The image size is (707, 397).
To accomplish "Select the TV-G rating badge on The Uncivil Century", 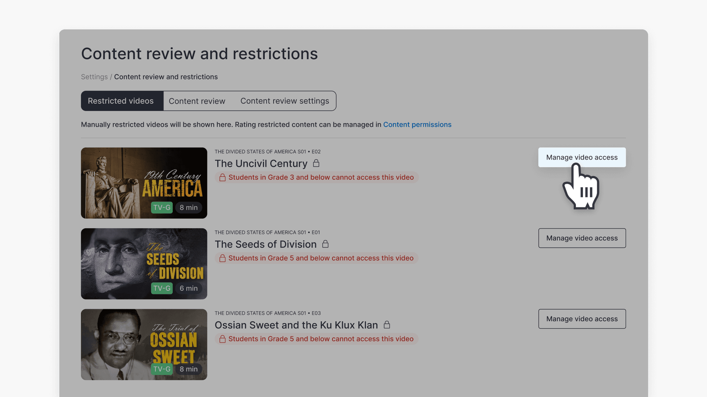I will 162,207.
